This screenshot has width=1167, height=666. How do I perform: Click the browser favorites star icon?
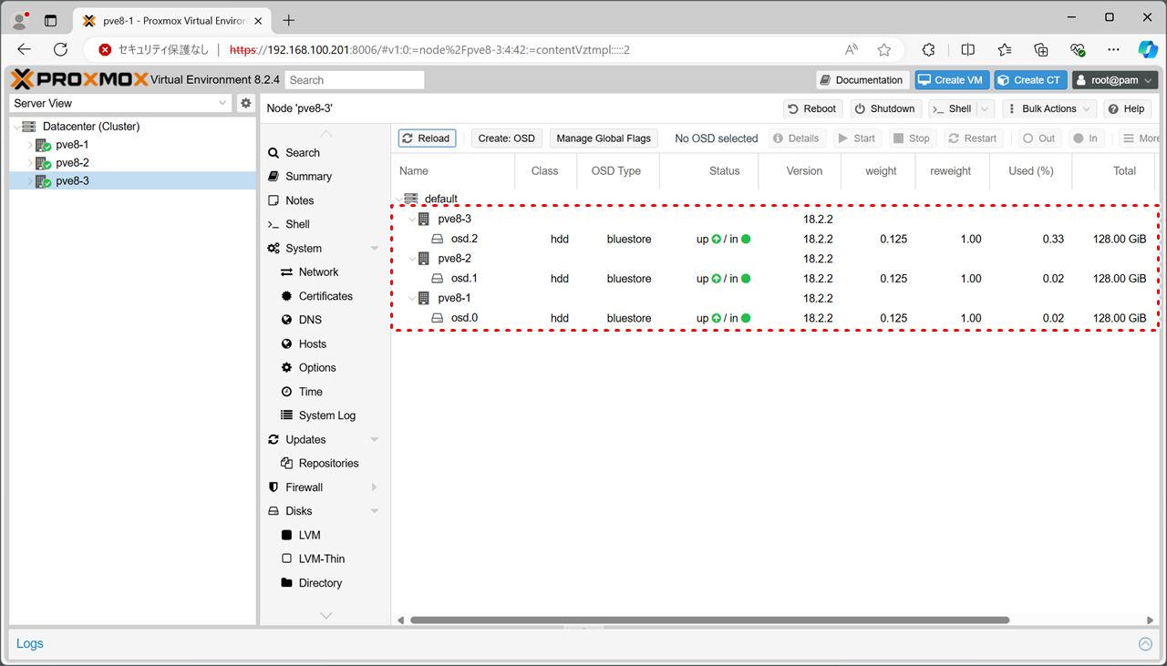[883, 49]
